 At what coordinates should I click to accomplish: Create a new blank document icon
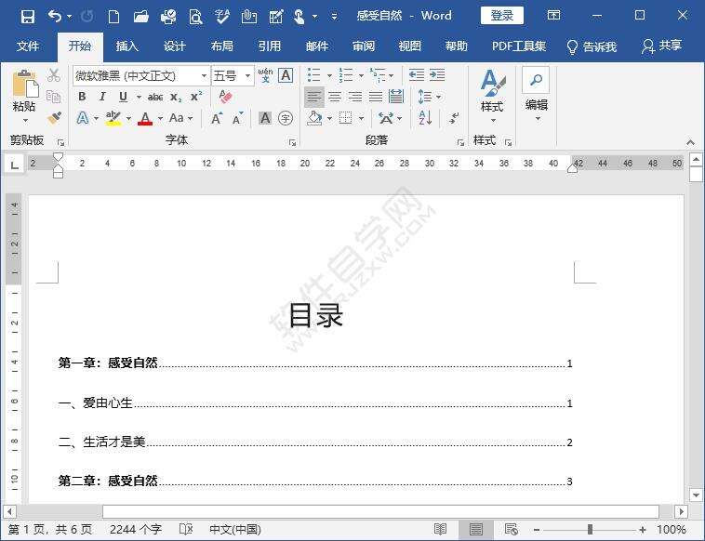coord(113,17)
